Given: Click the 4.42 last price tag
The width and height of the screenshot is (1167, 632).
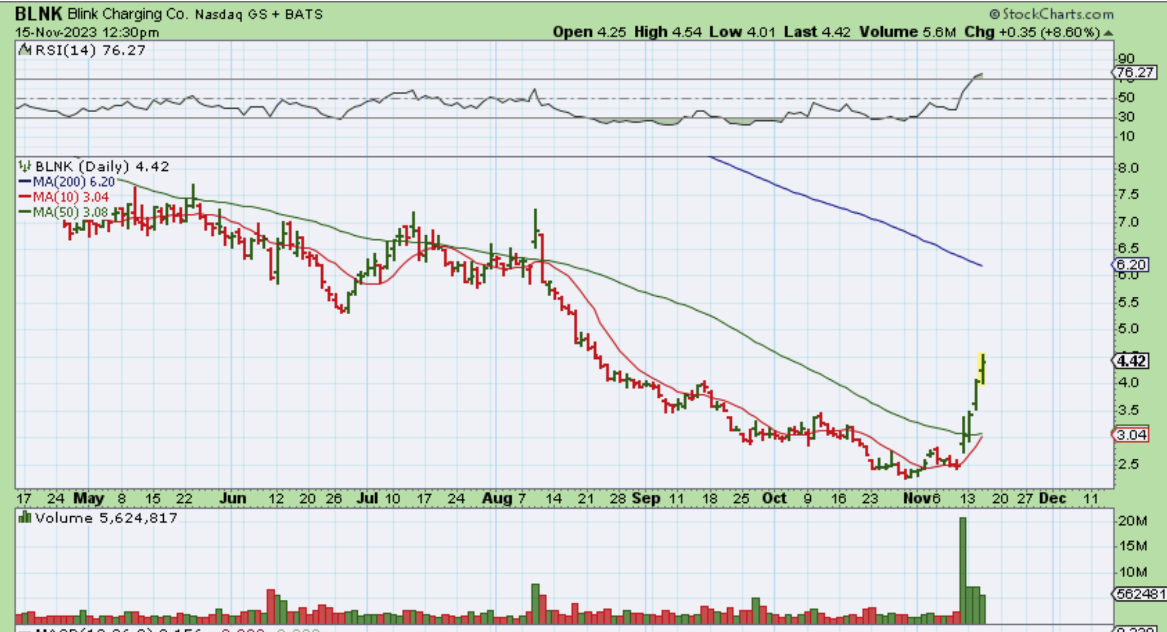Looking at the screenshot, I should click(x=1131, y=361).
